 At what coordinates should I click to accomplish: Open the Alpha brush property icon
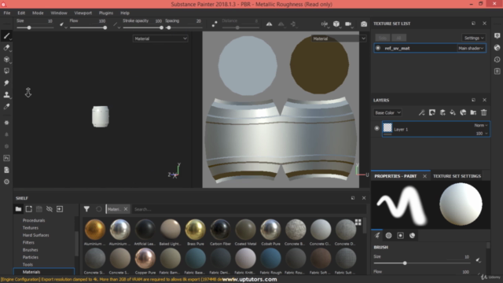(388, 236)
